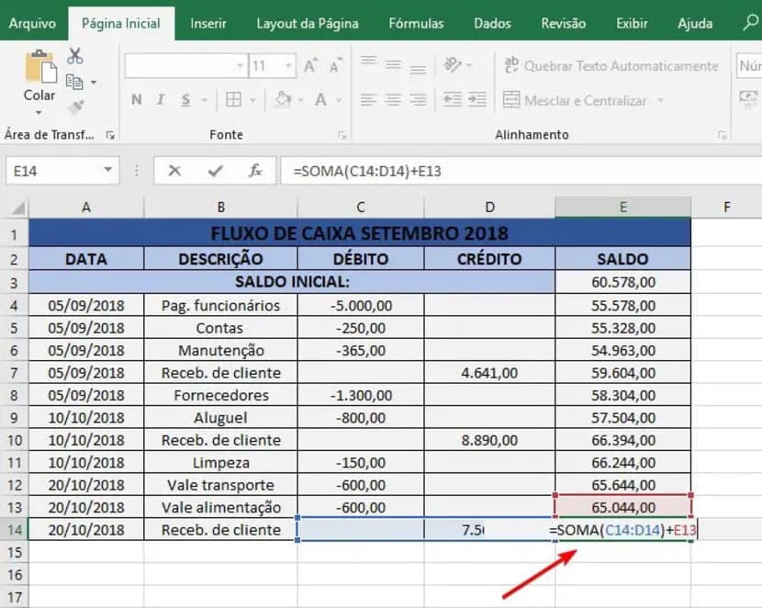The height and width of the screenshot is (608, 762).
Task: Click the Copiar copy icon
Action: 75,82
